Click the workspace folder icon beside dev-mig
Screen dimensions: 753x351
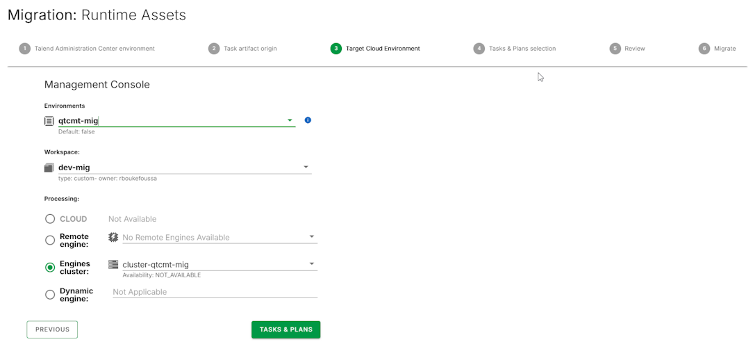point(49,168)
